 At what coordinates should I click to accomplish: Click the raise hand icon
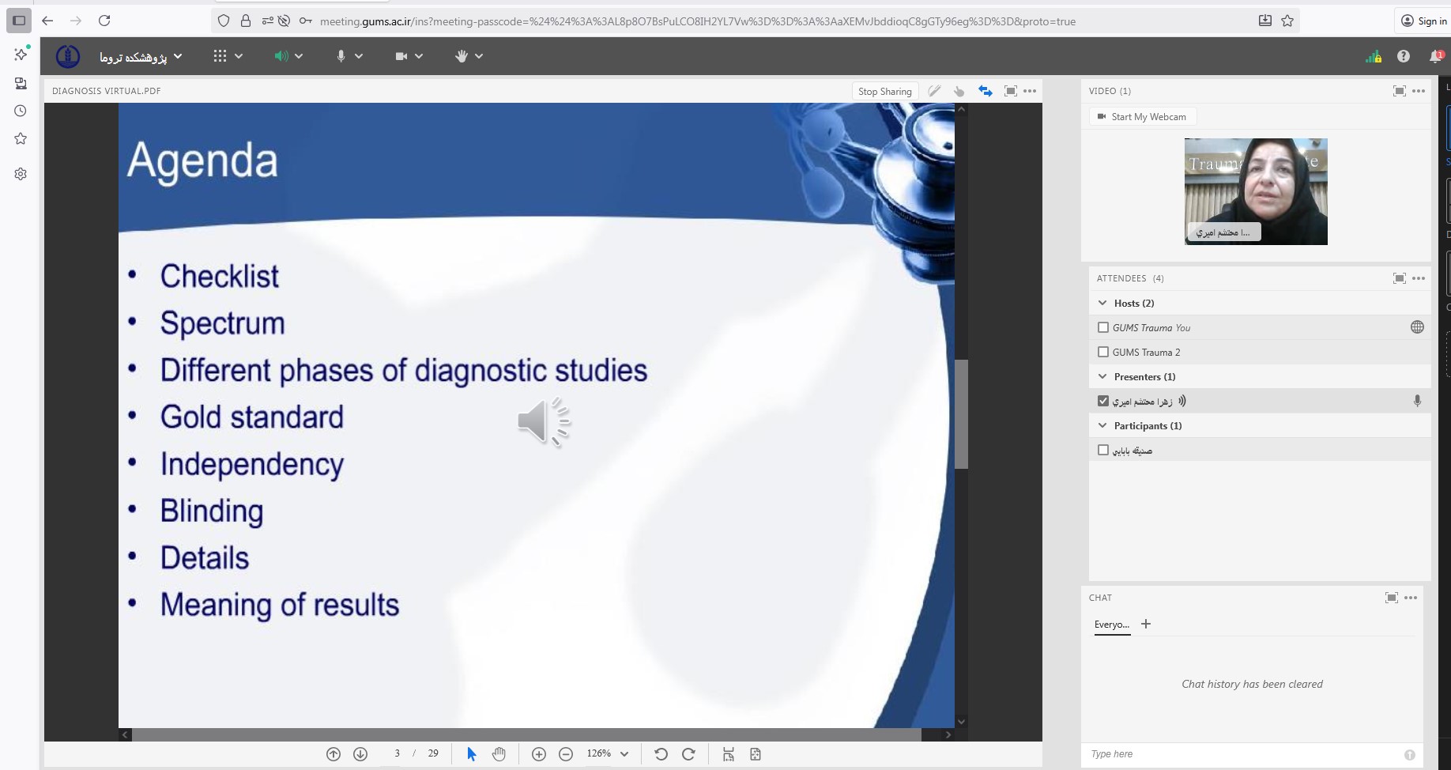tap(462, 56)
